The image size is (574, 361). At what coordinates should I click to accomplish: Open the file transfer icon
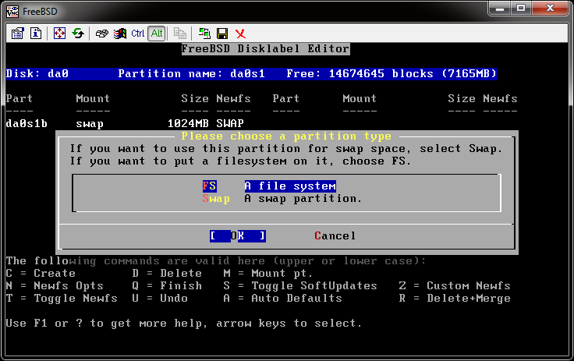click(x=179, y=34)
